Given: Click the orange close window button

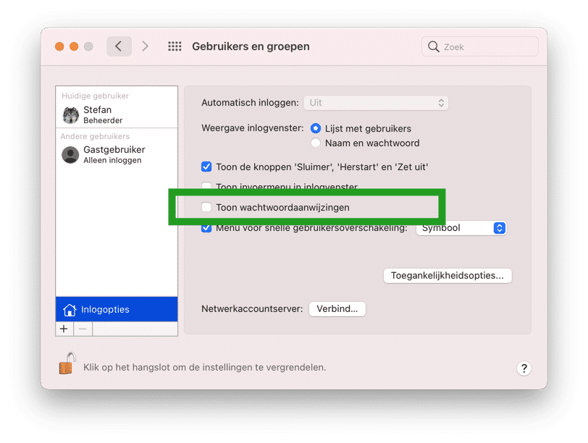Looking at the screenshot, I should point(59,46).
